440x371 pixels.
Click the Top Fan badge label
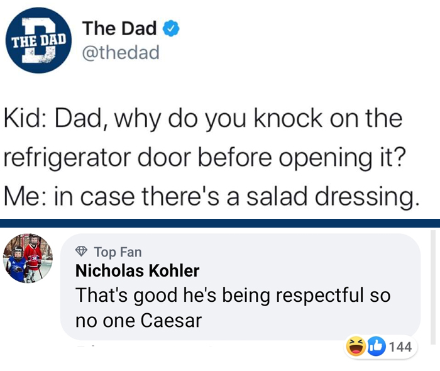[118, 252]
